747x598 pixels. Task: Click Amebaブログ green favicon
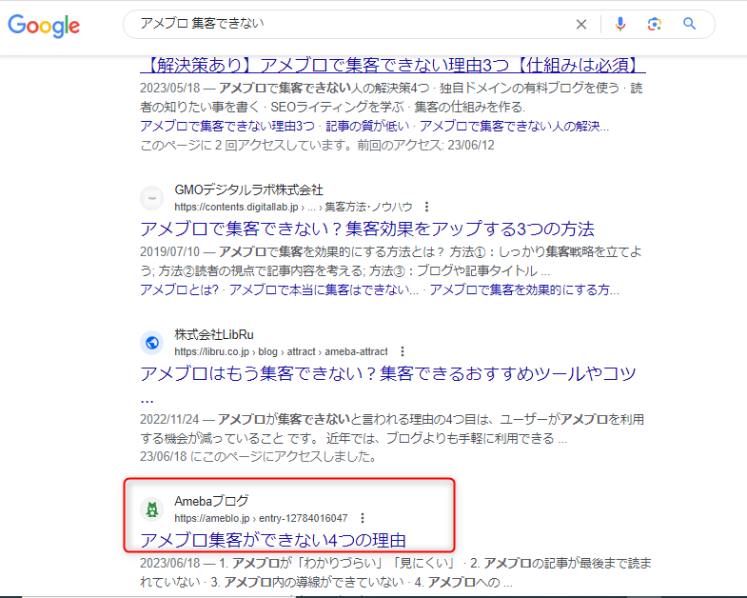pos(152,509)
